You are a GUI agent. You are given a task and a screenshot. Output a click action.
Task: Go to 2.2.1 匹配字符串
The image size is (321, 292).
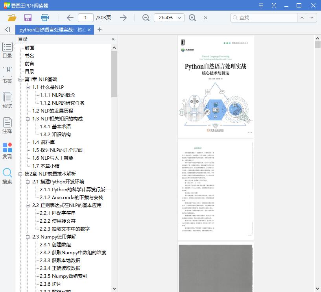click(x=57, y=213)
